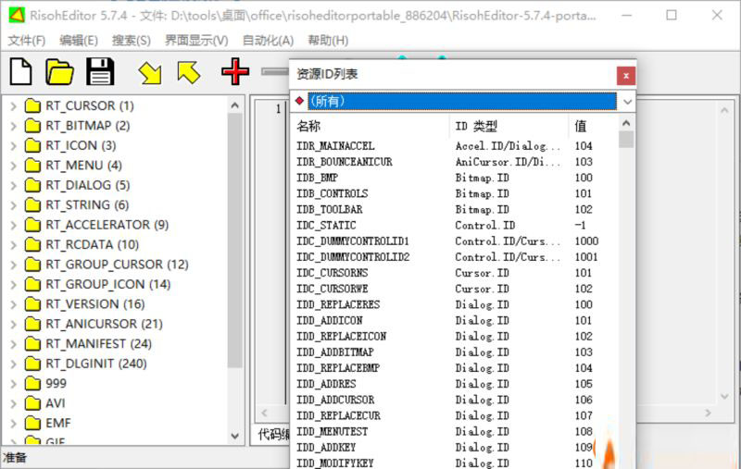This screenshot has width=741, height=469.
Task: Click the code editor scroll-down arrow
Action: 724,397
